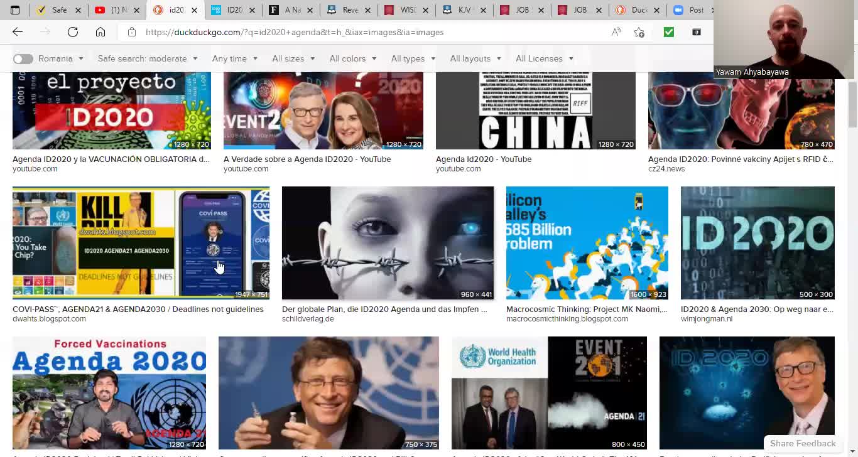Open the Any time filter dropdown
The image size is (858, 457).
tap(235, 58)
